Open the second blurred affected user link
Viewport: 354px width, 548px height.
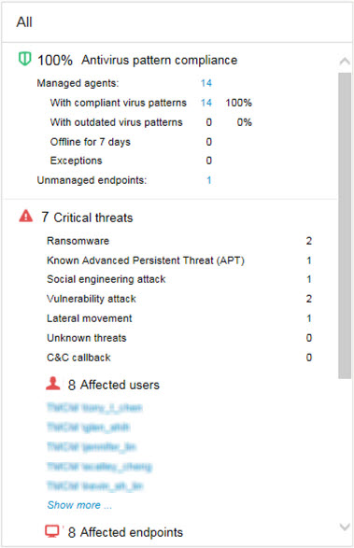88,427
